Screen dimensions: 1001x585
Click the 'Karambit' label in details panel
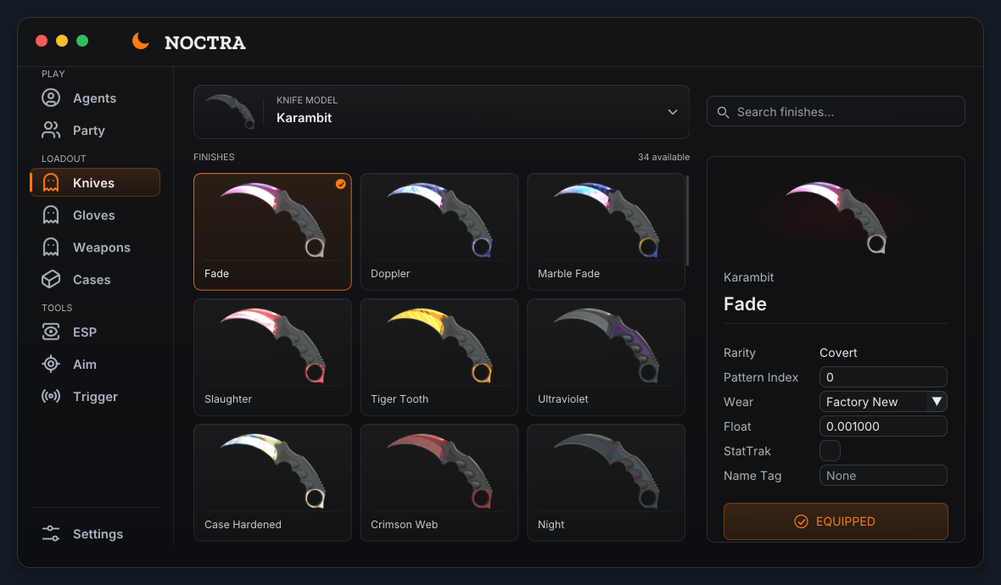[x=748, y=277]
